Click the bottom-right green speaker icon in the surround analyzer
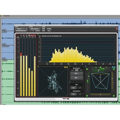 pos(114,96)
